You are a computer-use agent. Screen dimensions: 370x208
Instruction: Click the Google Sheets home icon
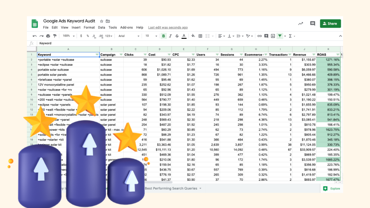35,24
